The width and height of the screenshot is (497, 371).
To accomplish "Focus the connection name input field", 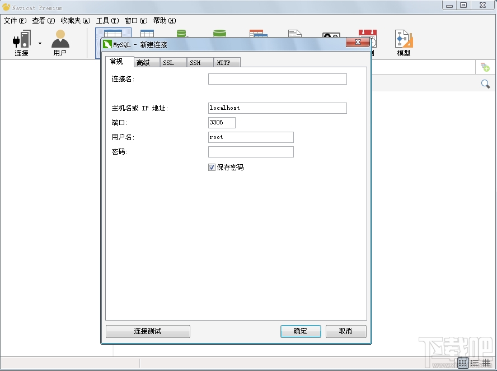I will point(278,79).
